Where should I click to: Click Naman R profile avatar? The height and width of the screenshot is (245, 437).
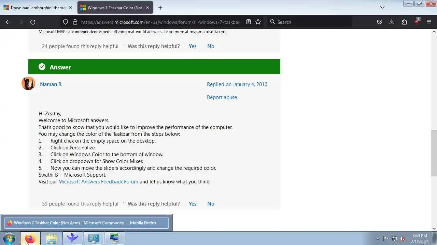pyautogui.click(x=28, y=84)
